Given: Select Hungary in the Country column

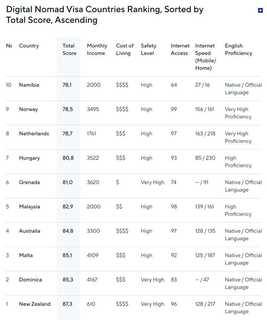Looking at the screenshot, I should pos(29,158).
